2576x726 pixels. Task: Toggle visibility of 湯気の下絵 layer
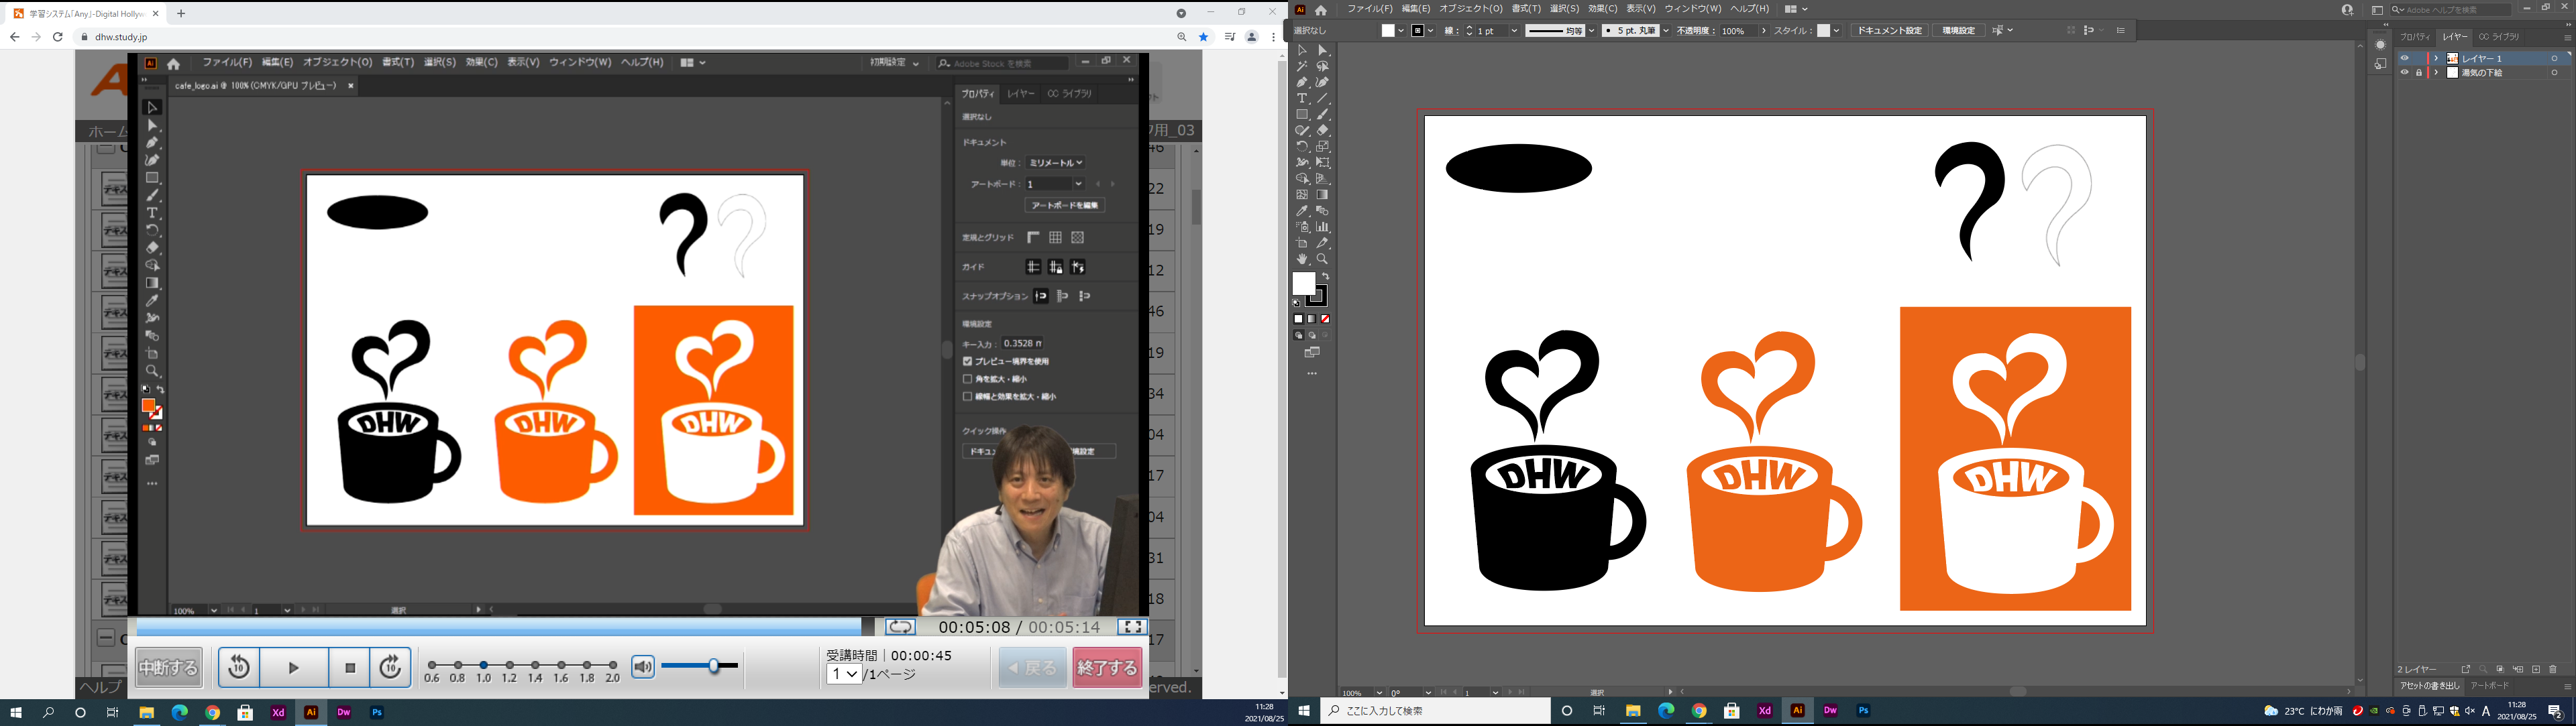(x=2405, y=72)
